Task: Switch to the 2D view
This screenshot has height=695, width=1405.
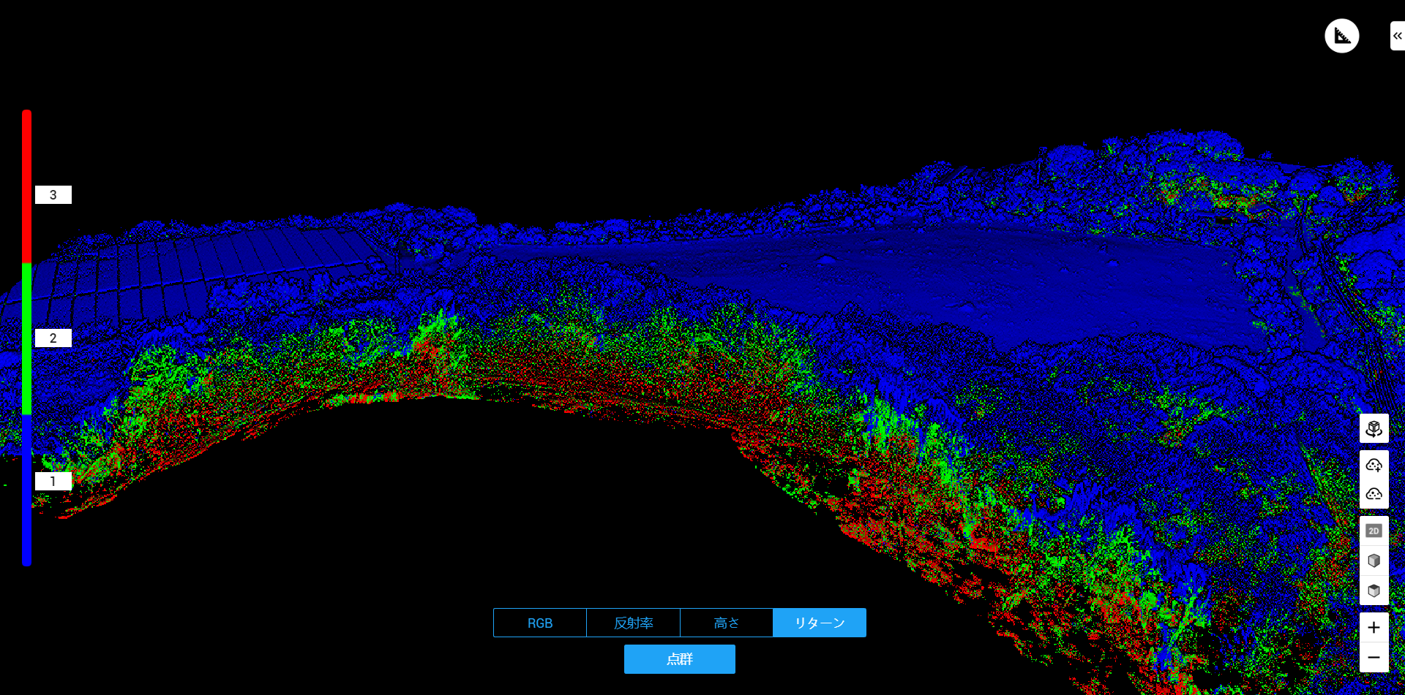Action: tap(1374, 531)
